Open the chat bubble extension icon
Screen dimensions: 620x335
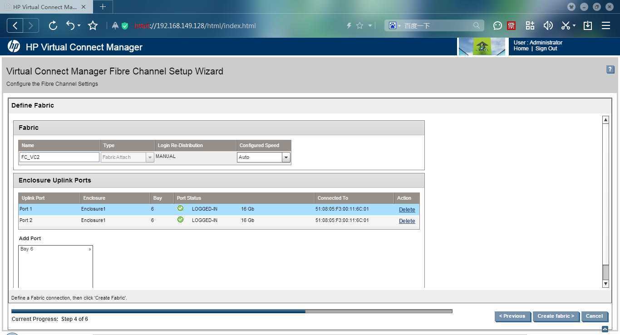[497, 26]
